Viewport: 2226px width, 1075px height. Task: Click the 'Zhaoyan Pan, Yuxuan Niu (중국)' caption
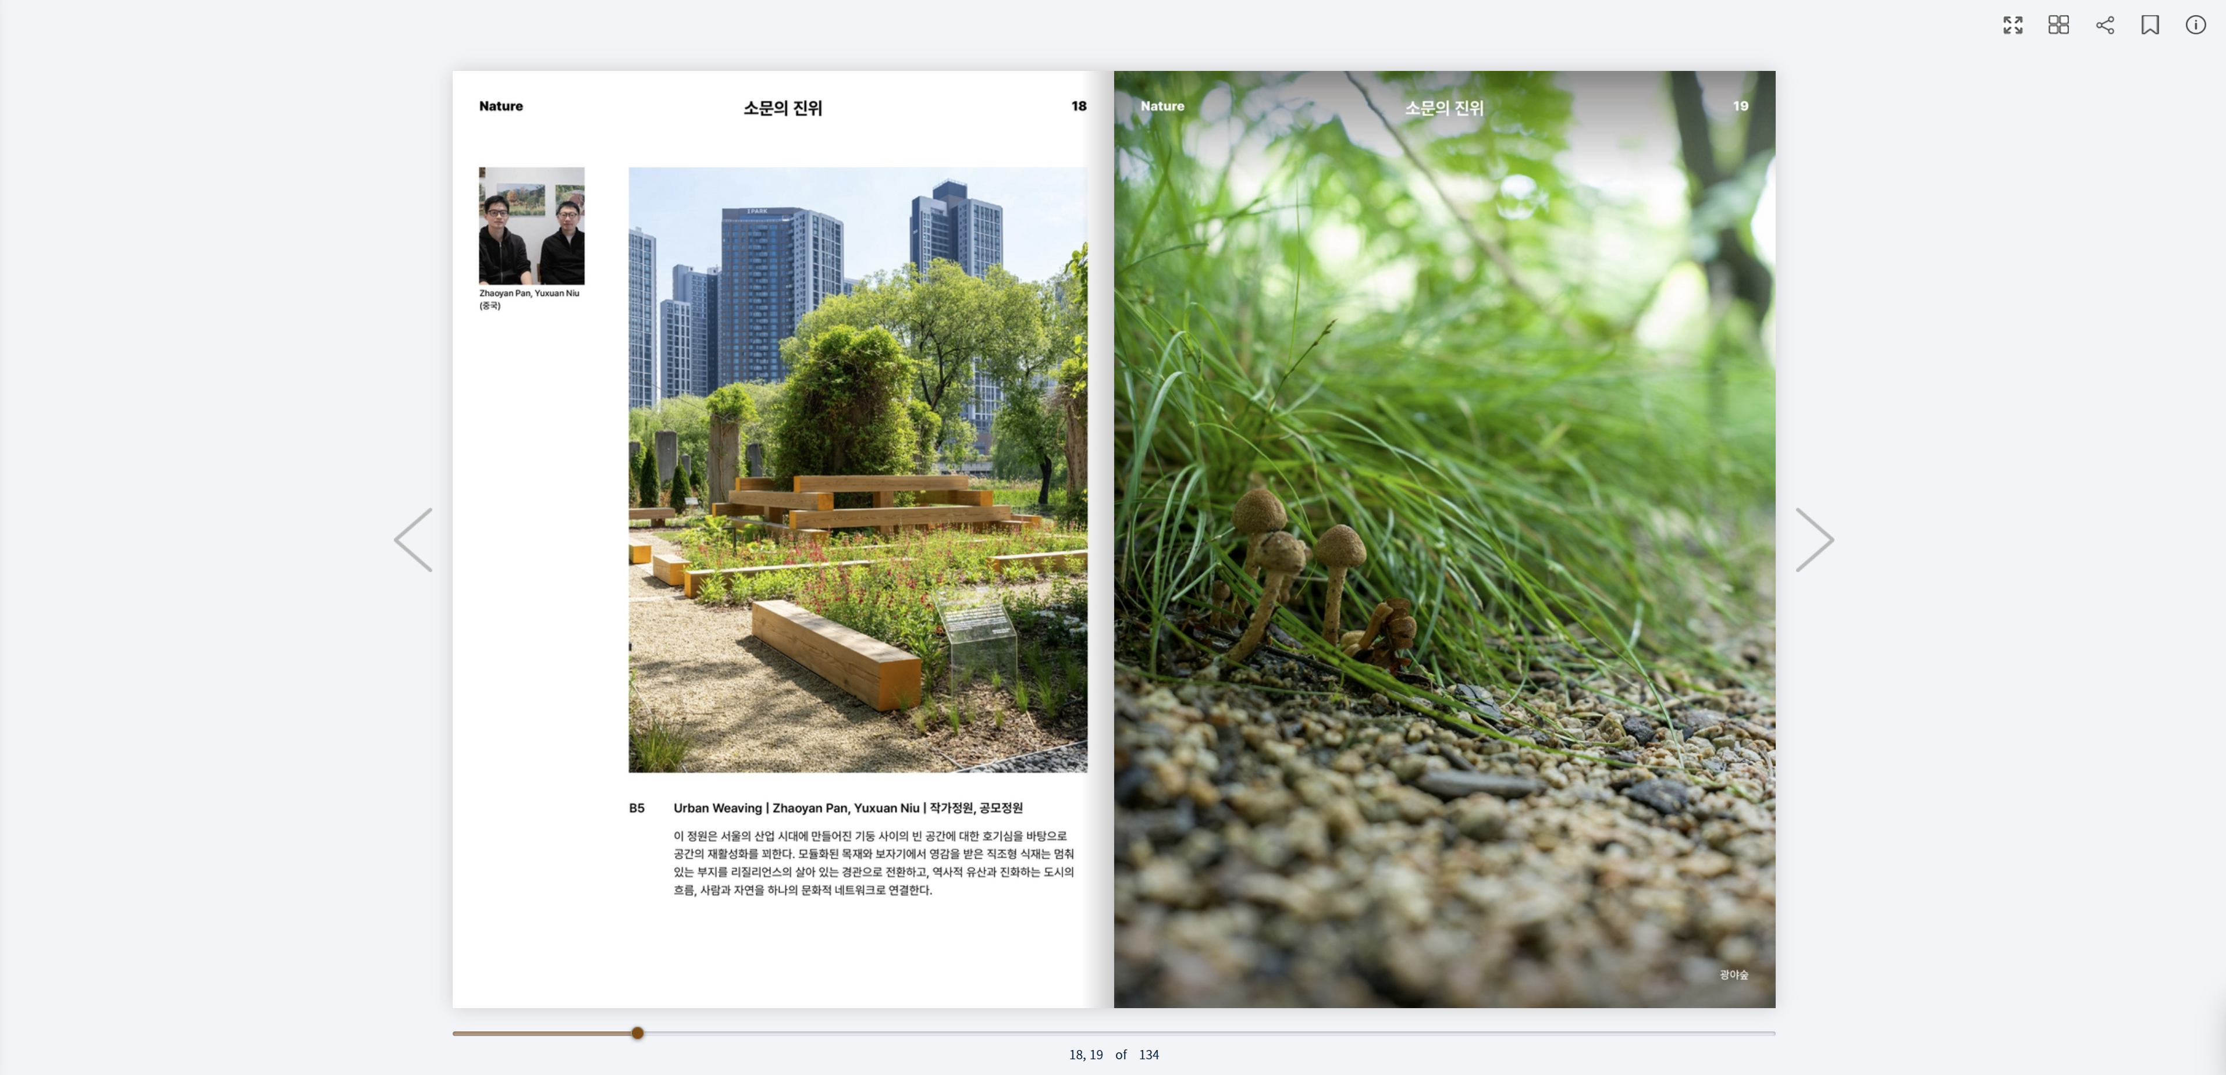[529, 299]
